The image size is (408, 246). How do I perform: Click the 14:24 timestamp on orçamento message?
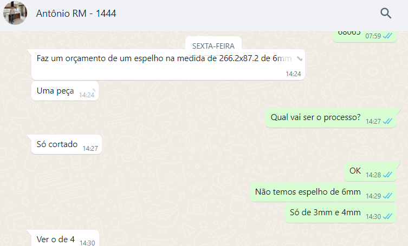click(x=293, y=74)
